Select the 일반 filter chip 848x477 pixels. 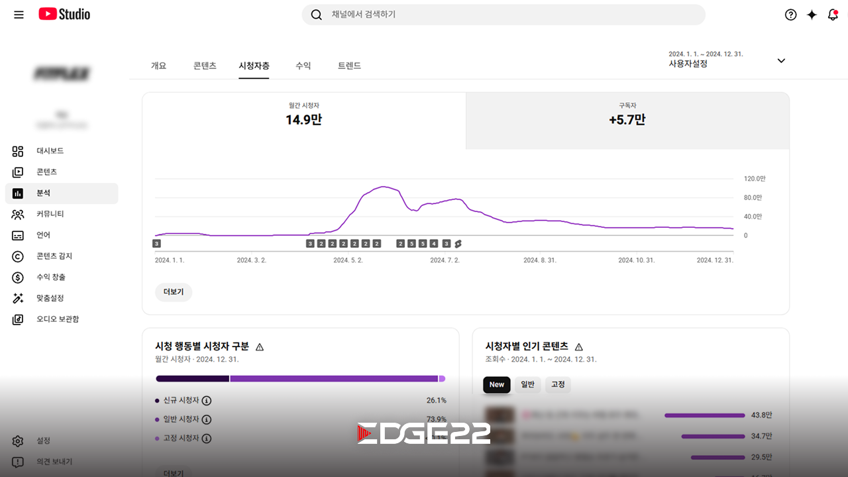528,385
